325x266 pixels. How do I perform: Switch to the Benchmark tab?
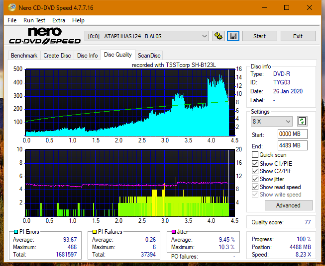click(x=24, y=56)
